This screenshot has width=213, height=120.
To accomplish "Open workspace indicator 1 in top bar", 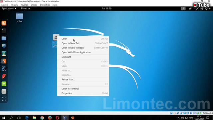I will click(183, 9).
